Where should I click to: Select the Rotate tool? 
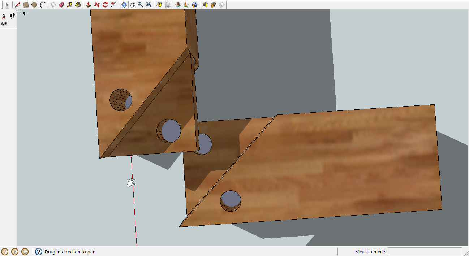pos(105,5)
